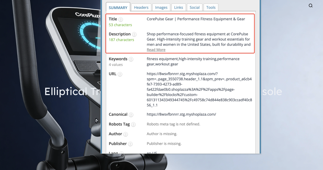Select the SUMMARY tab
Screen dimensions: 323x170
click(x=118, y=8)
